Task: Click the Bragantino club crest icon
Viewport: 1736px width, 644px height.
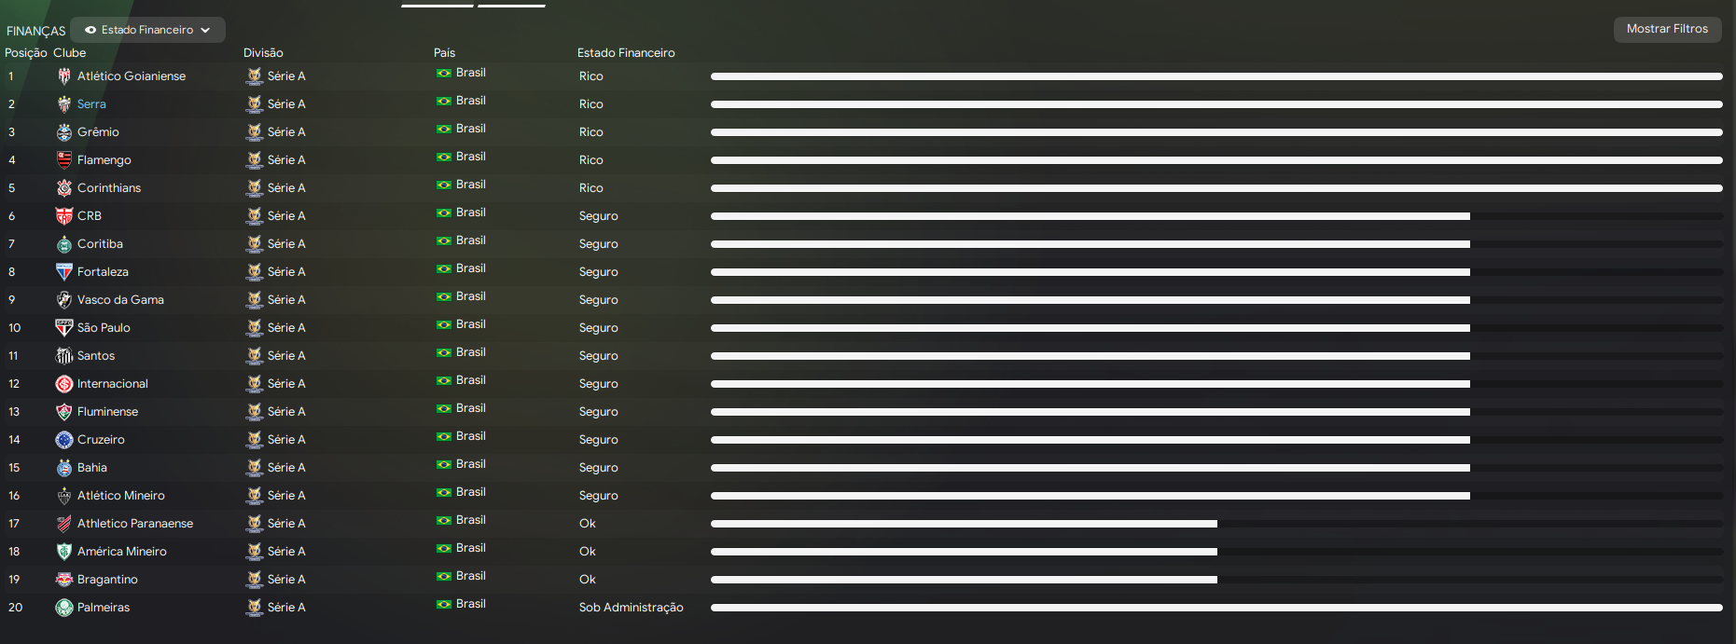Action: click(x=64, y=580)
